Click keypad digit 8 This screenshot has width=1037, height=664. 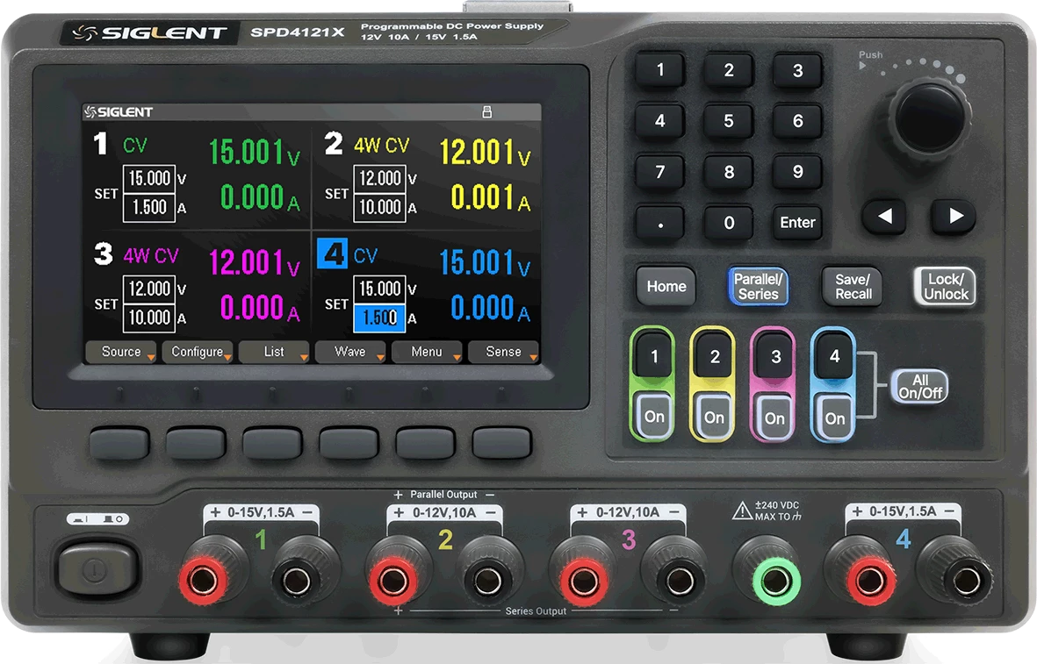click(728, 172)
